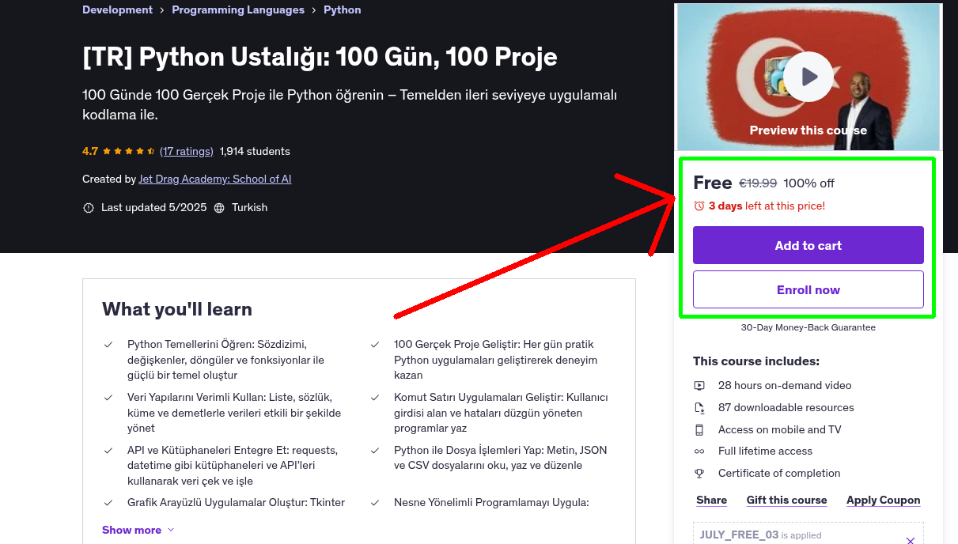Click Apply Coupon

click(884, 501)
